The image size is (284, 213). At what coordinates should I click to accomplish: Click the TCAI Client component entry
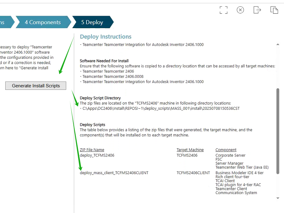(x=225, y=181)
